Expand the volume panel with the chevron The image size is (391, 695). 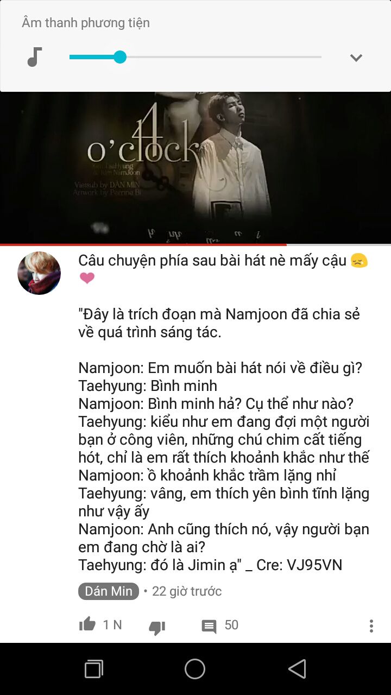point(356,58)
